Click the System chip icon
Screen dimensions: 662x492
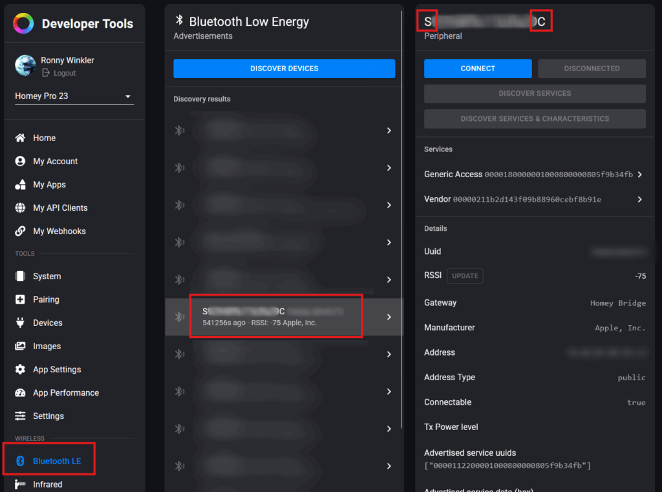(x=20, y=276)
